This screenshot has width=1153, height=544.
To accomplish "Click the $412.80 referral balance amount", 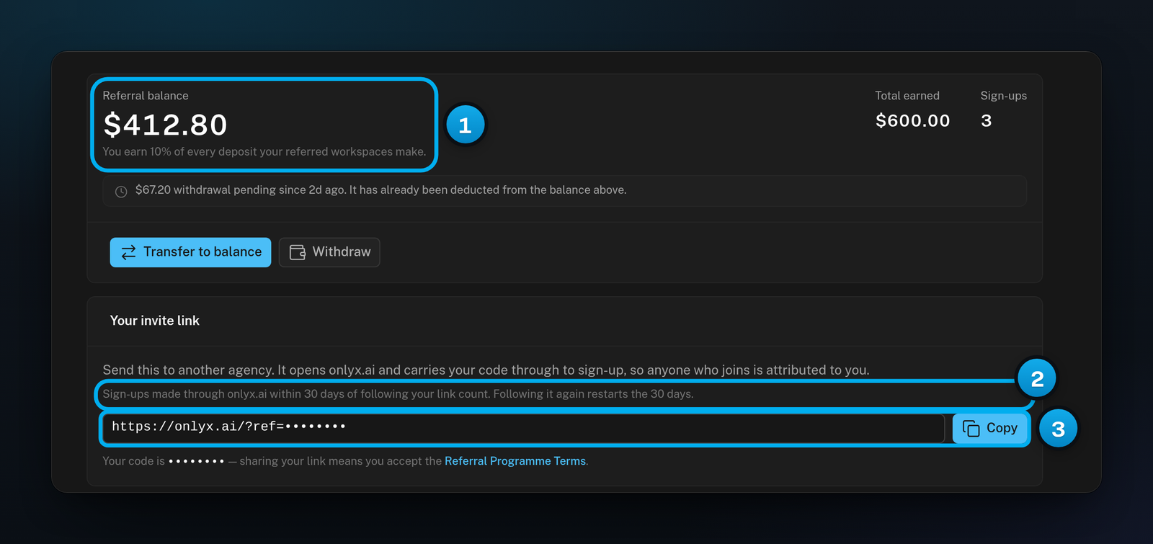I will click(165, 125).
